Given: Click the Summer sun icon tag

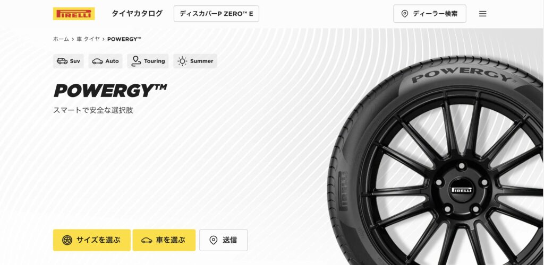Looking at the screenshot, I should coord(182,61).
